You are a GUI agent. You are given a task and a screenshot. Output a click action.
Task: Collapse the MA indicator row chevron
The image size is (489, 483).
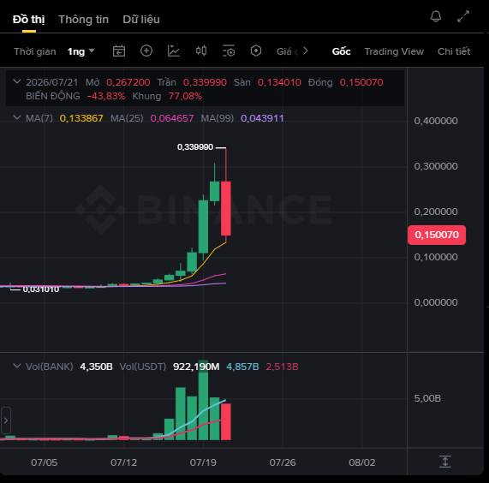pos(17,117)
